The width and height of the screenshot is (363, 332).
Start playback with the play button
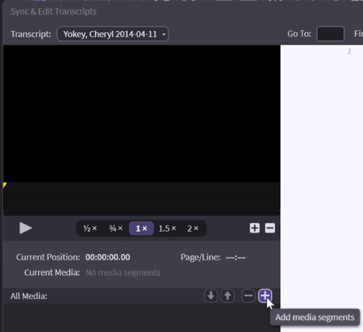[x=26, y=228]
